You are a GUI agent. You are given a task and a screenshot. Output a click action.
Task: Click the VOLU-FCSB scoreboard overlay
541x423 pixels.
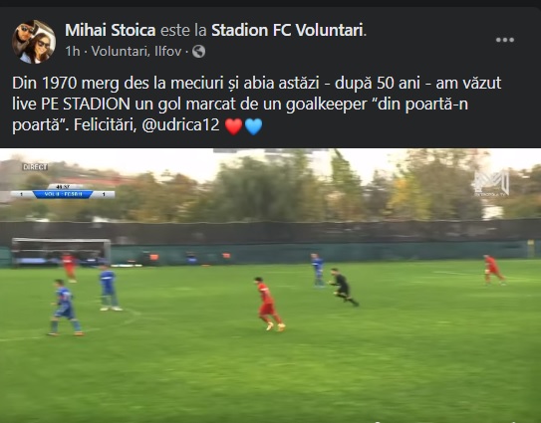(63, 194)
